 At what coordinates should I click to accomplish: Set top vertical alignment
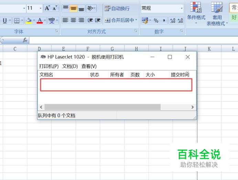coord(66,8)
